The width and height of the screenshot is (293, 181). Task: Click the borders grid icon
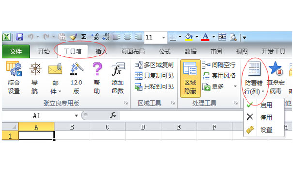(173, 37)
